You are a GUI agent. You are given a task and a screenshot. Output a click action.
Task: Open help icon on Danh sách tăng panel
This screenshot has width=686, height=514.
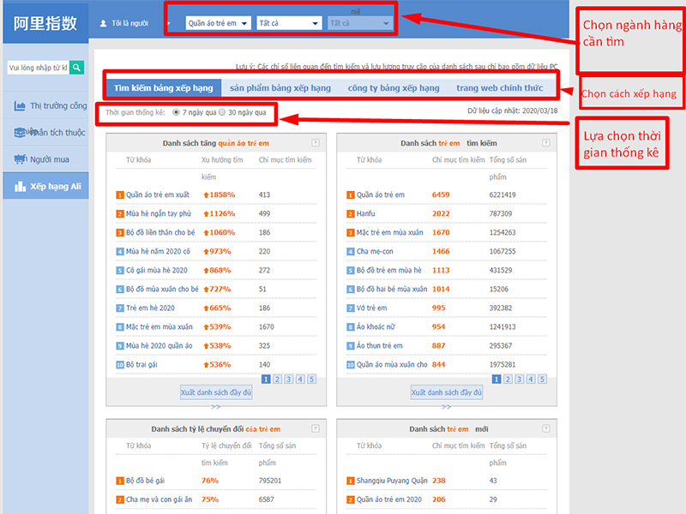click(x=316, y=143)
